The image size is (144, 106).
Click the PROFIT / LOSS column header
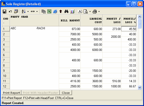point(112,20)
